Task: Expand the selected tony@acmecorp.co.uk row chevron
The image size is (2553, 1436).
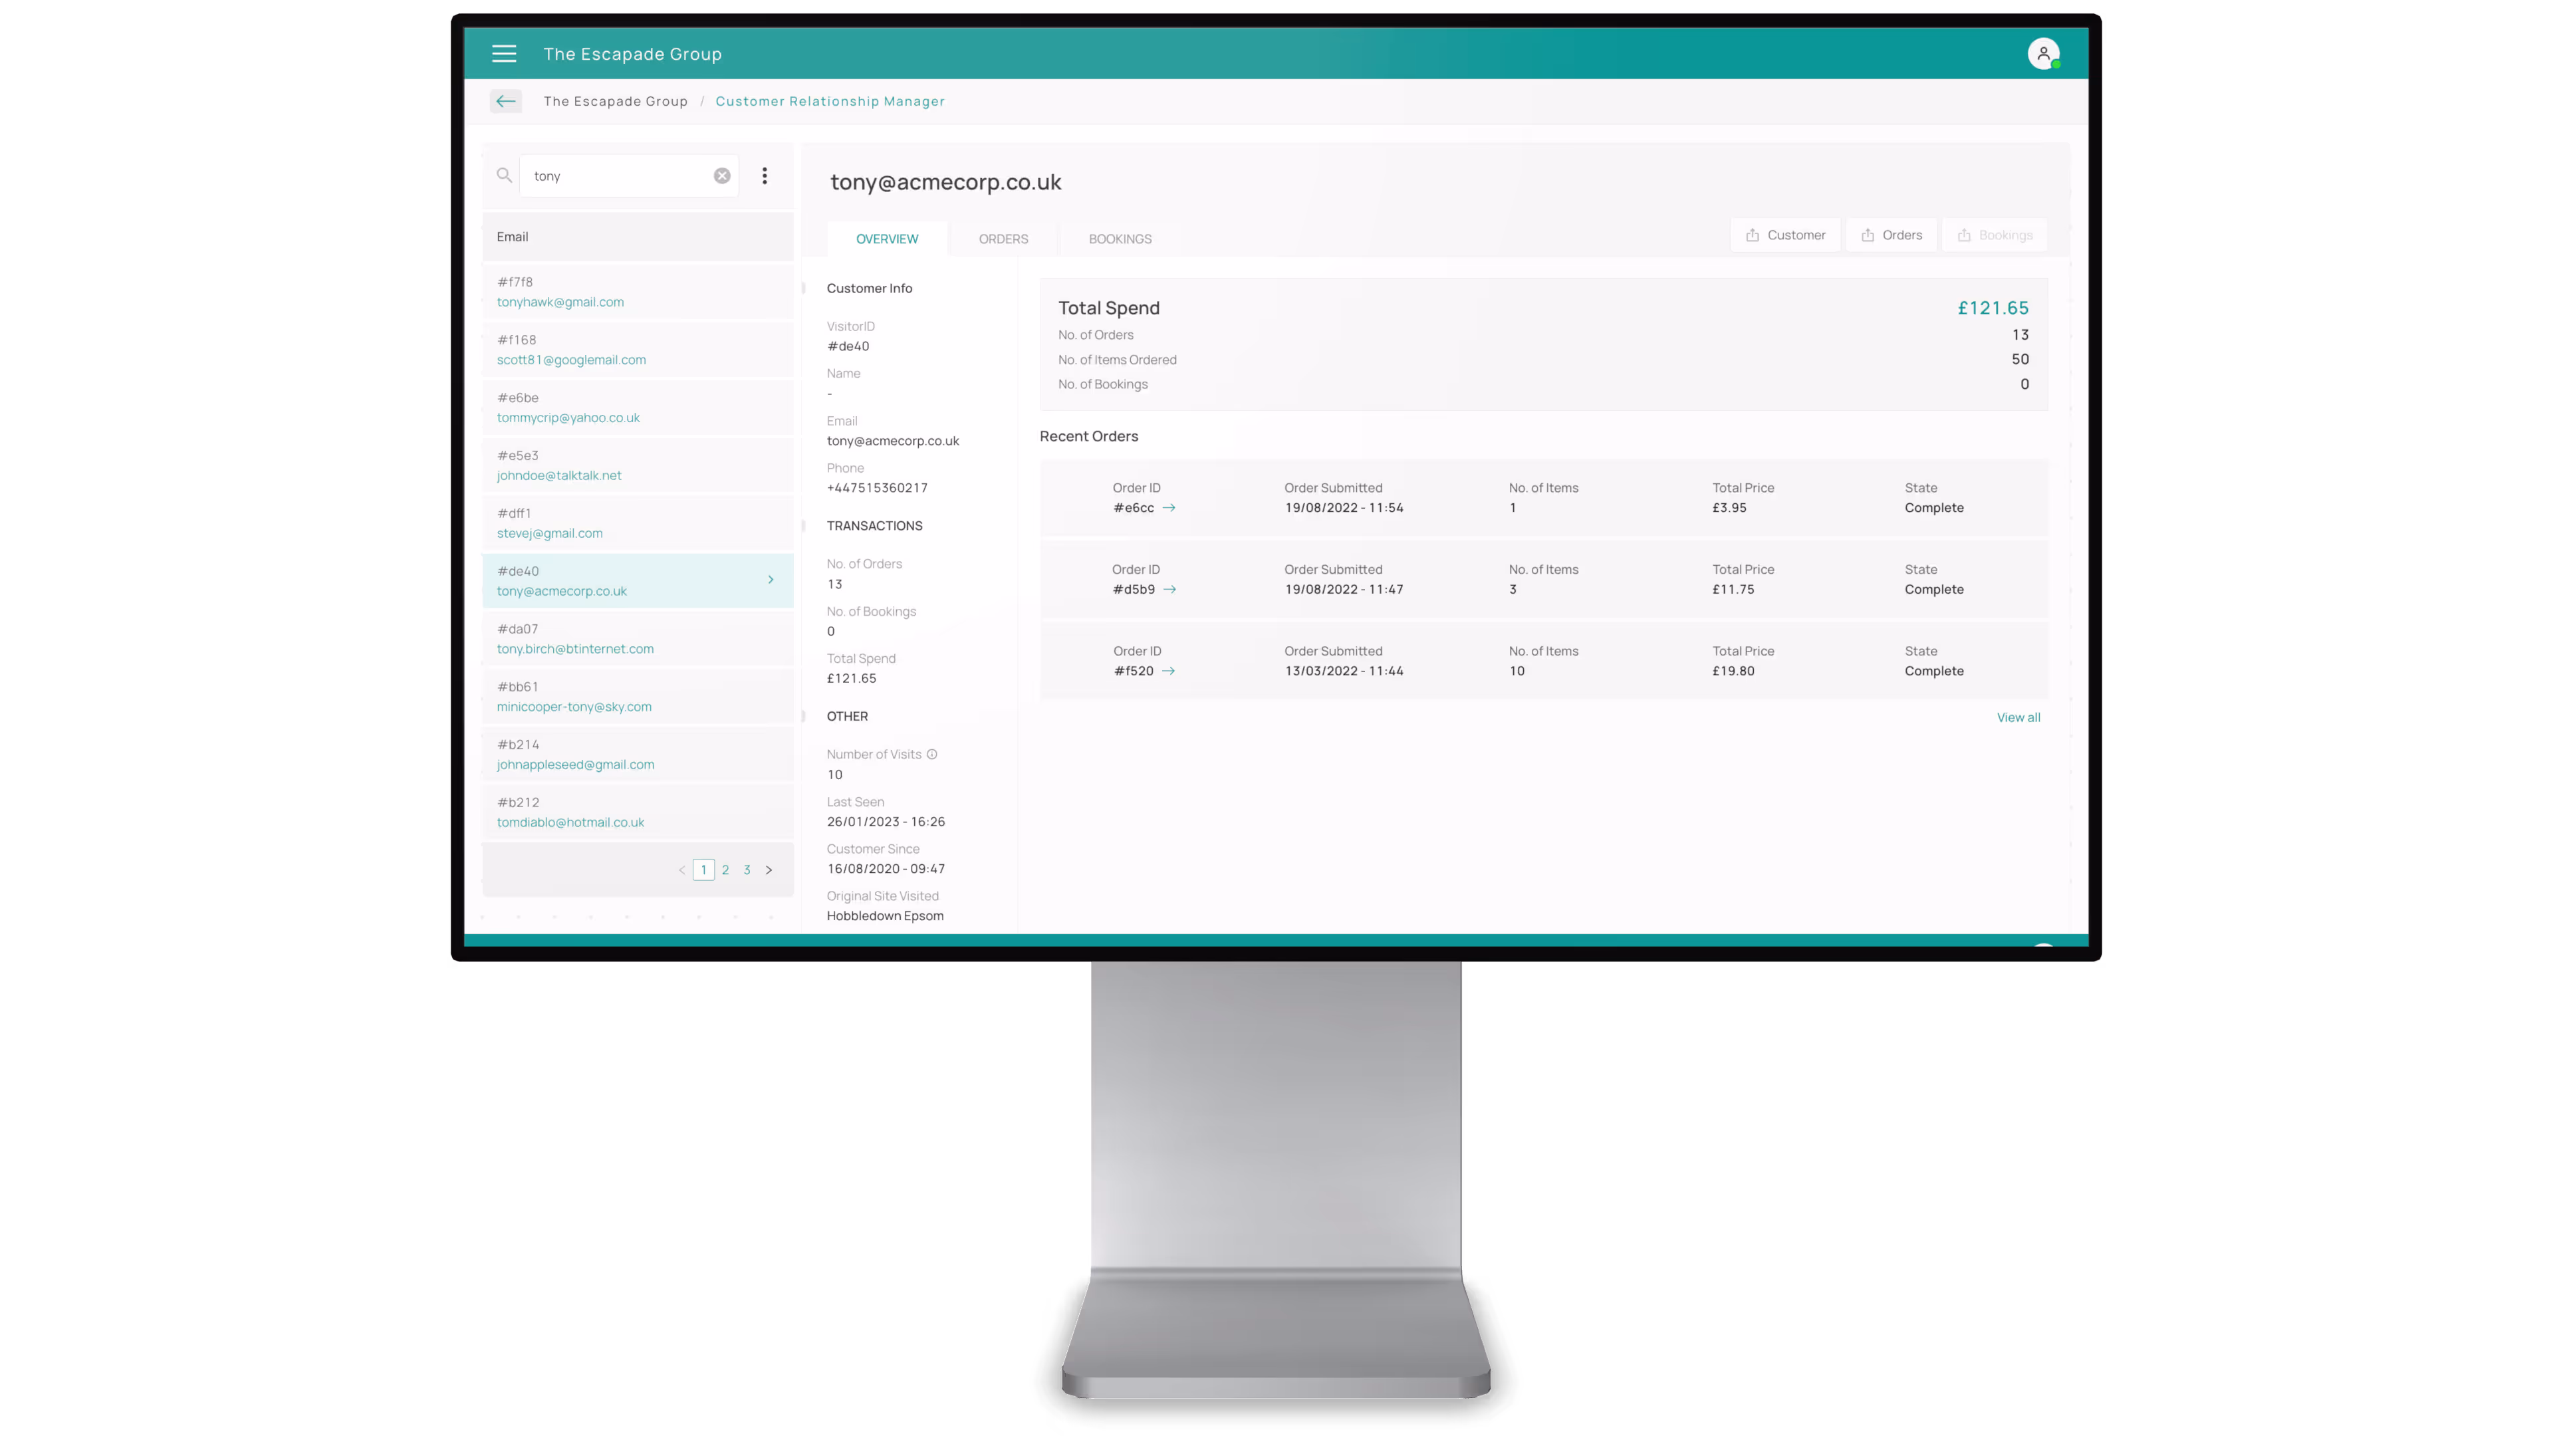Action: [x=770, y=580]
